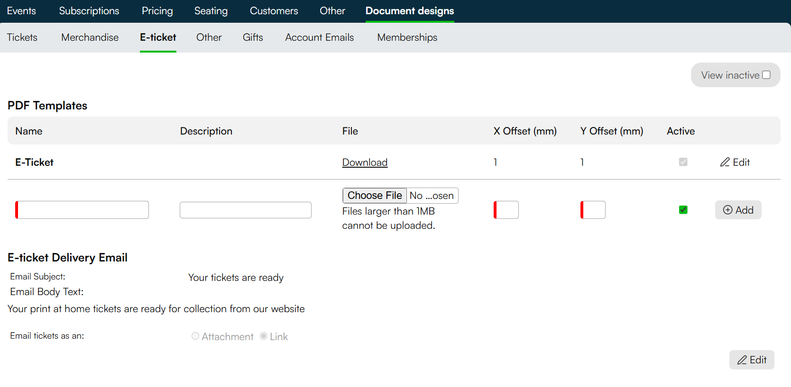791x387 pixels.
Task: Click the 'Email tickets as an:' label
Action: click(x=47, y=336)
